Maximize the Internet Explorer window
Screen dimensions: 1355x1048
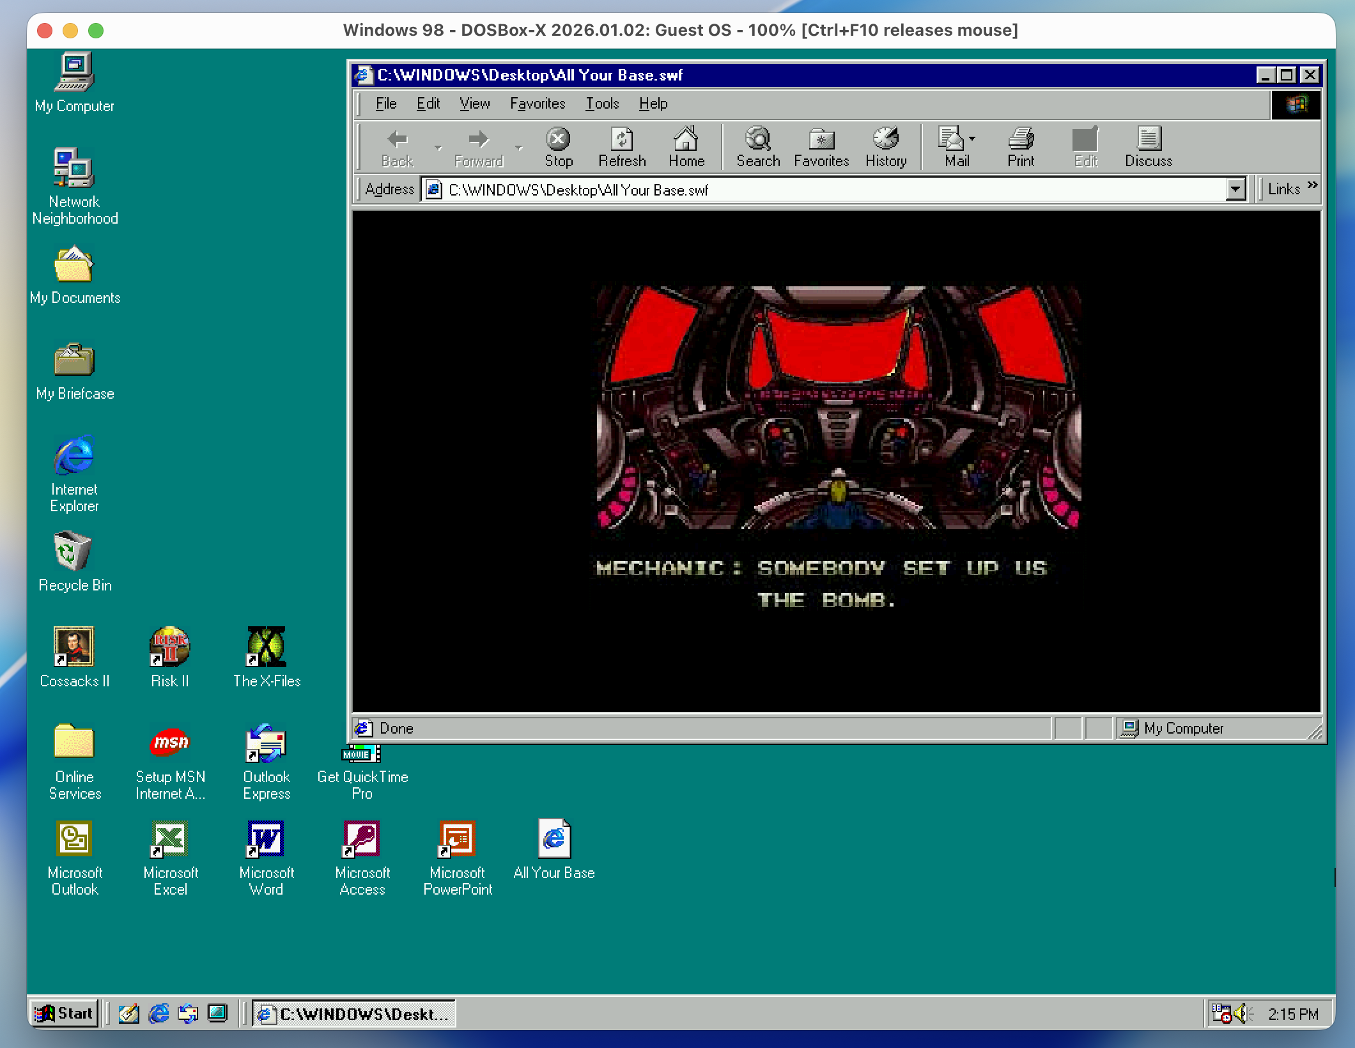pyautogui.click(x=1286, y=75)
